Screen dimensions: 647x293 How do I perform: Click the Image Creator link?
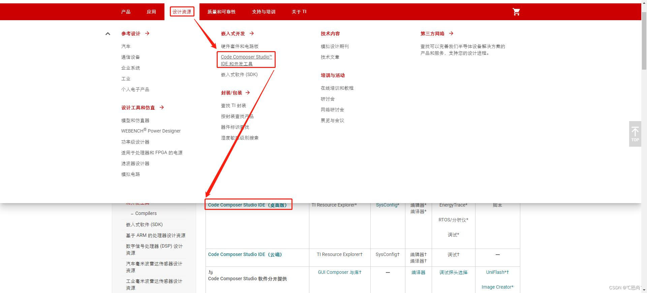coord(497,287)
